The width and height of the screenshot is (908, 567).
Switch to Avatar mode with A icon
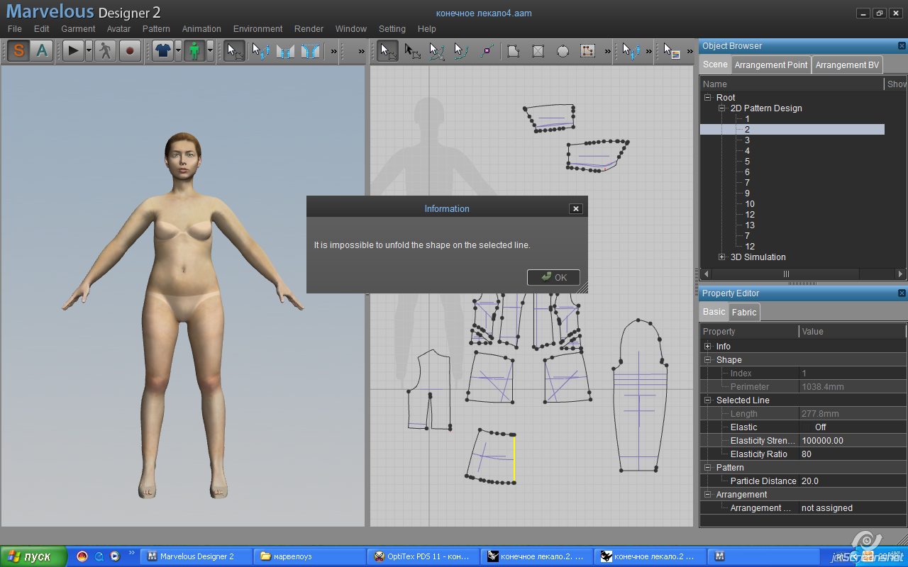[42, 51]
